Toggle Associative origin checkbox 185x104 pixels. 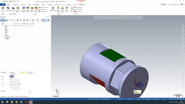coord(11,87)
